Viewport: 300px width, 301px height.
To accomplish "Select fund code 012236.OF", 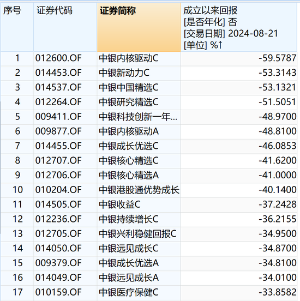I will pyautogui.click(x=58, y=219).
